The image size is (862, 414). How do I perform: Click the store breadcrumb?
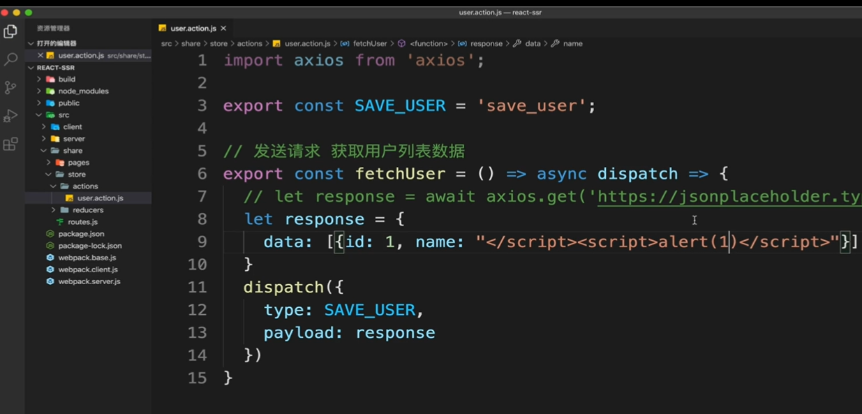click(x=218, y=43)
